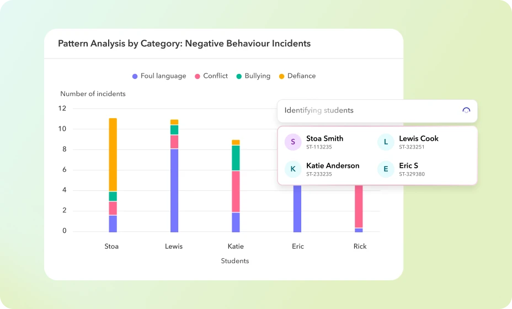Select the Lewis Cook avatar L
512x309 pixels.
386,142
